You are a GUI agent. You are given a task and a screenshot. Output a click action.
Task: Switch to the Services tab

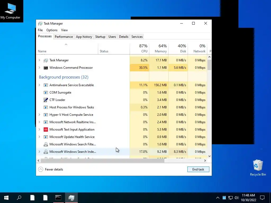click(137, 37)
